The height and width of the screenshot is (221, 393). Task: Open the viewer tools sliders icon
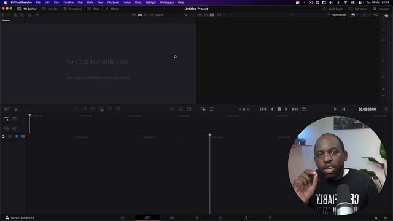(211, 109)
